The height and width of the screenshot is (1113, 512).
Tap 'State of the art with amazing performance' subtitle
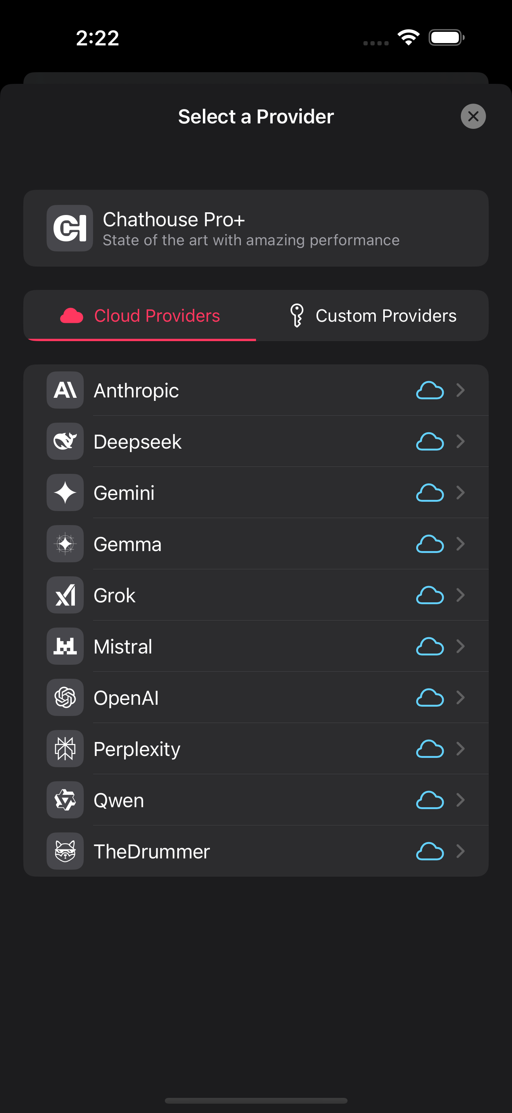[x=251, y=240]
